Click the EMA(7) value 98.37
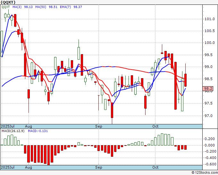Screen dimensions: 218x175 78,7
